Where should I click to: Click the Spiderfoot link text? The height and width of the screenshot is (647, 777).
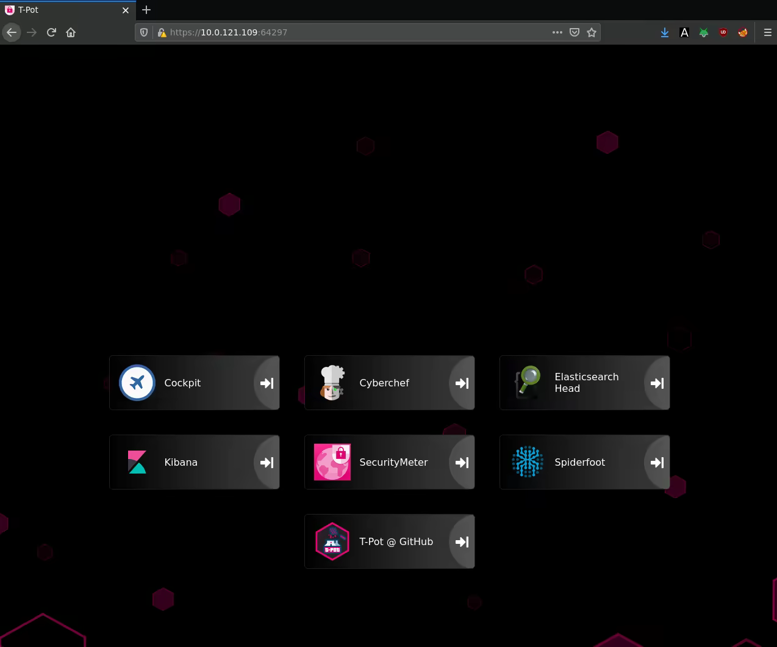579,462
